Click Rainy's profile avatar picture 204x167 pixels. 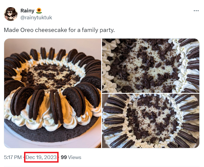11,14
